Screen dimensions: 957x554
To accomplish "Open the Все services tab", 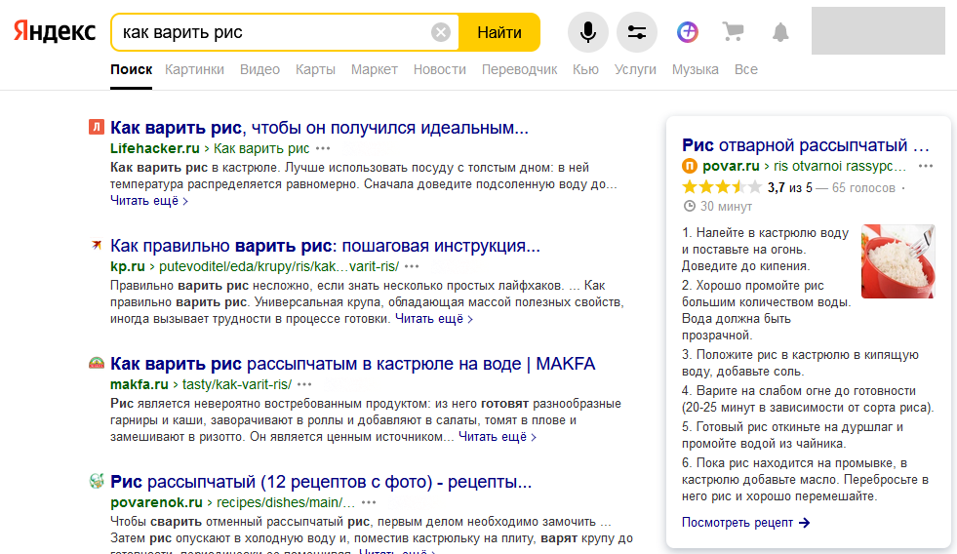I will (x=745, y=69).
